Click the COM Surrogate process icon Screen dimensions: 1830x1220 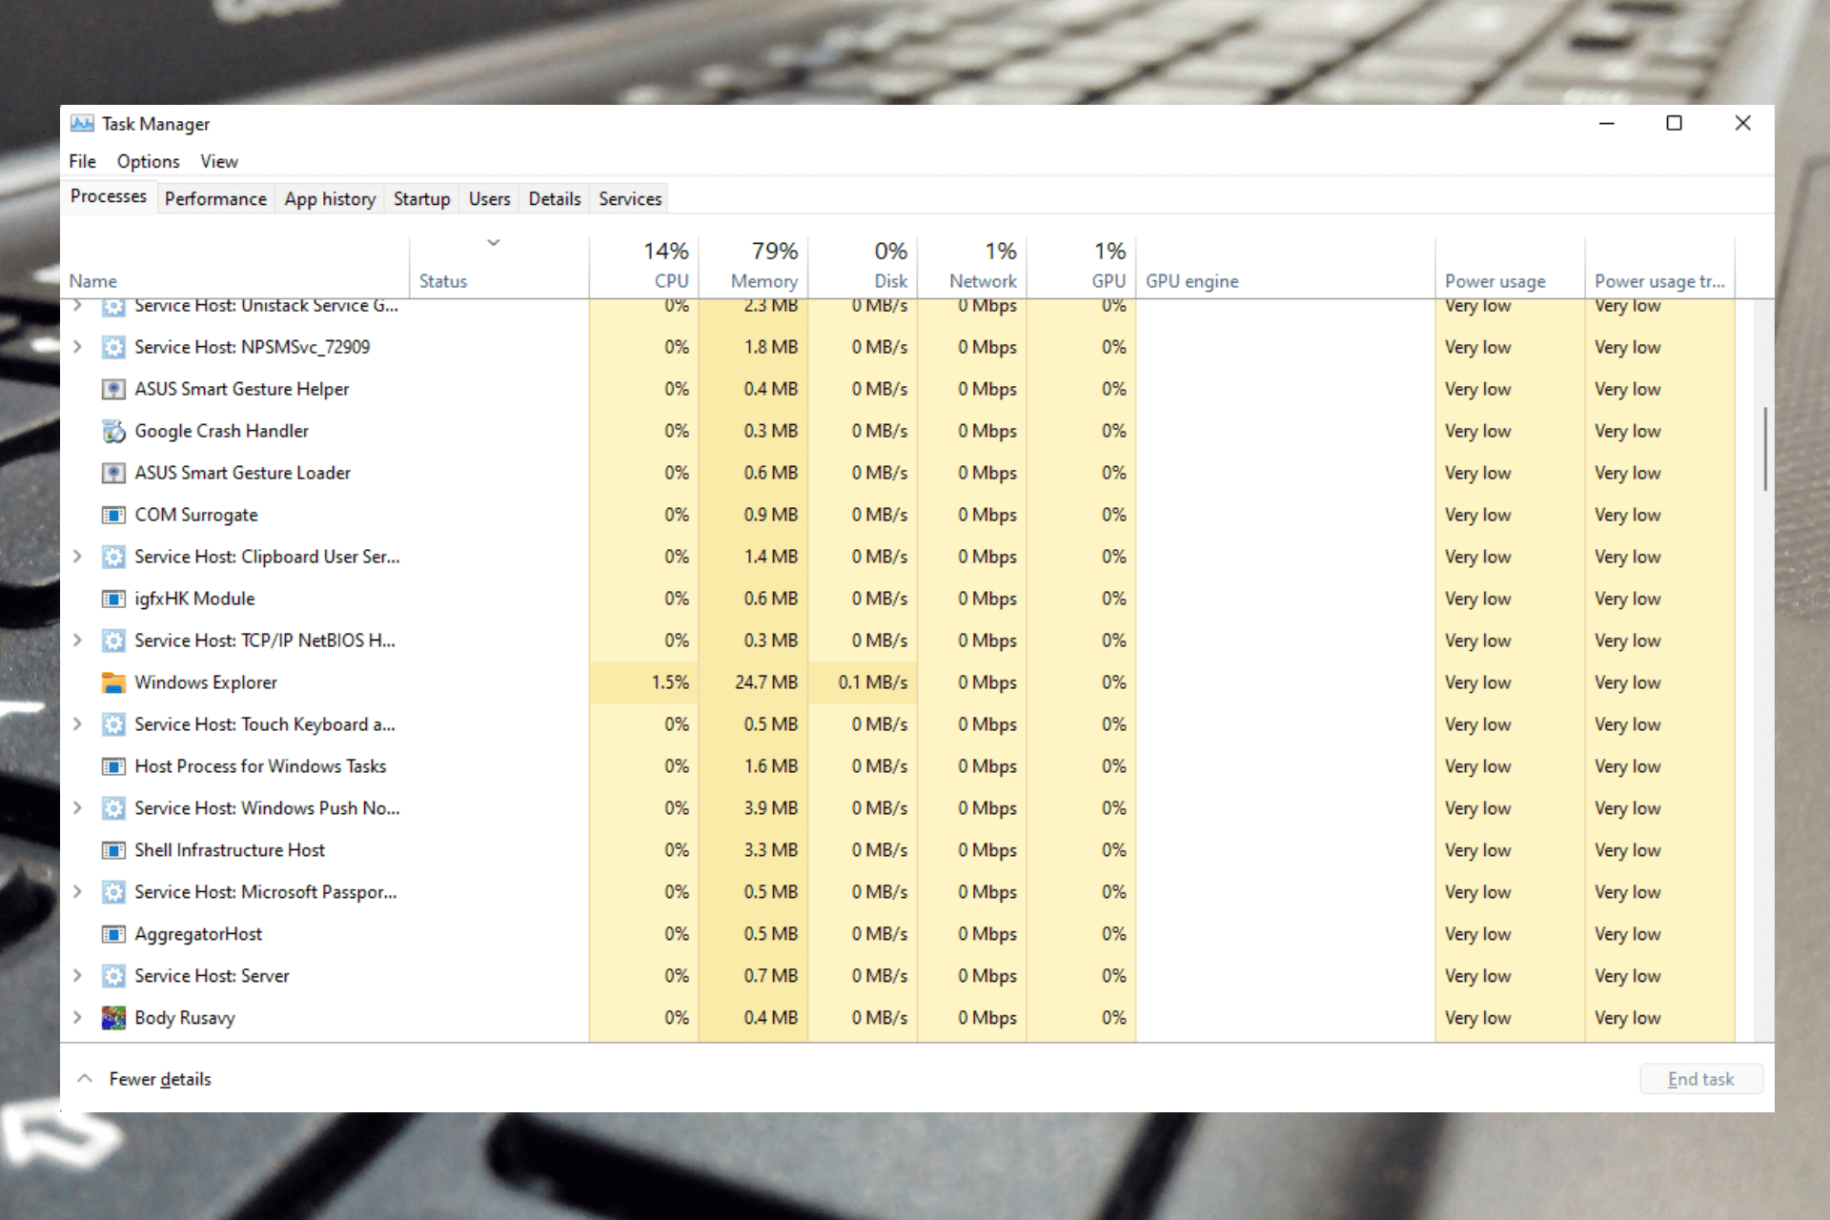pos(112,516)
